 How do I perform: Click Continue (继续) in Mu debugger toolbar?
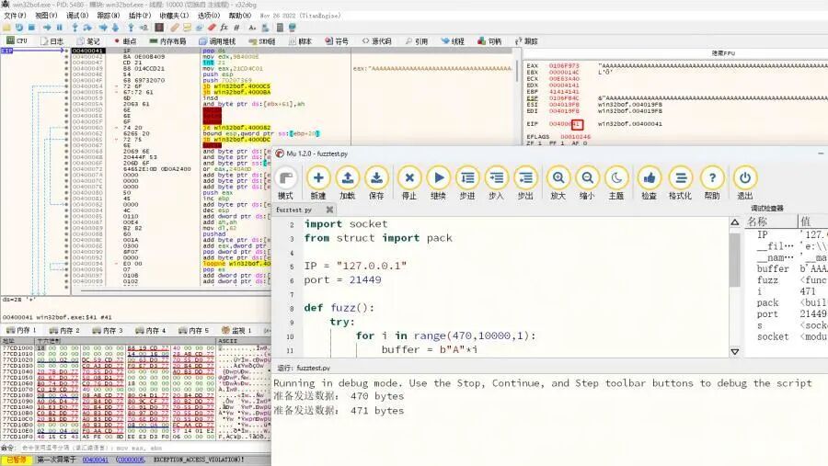pos(438,183)
